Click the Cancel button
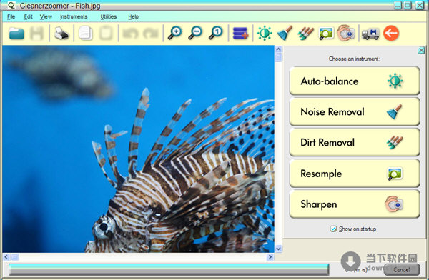The height and width of the screenshot is (280, 429). (x=402, y=269)
